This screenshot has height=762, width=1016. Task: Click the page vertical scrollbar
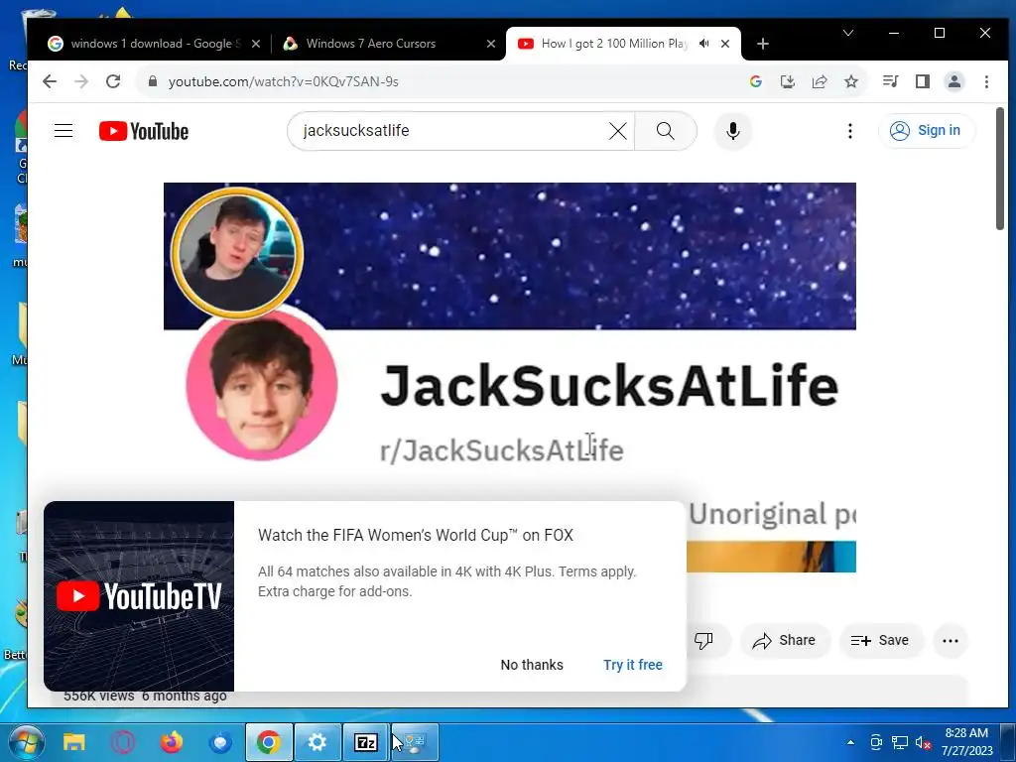tap(1000, 169)
